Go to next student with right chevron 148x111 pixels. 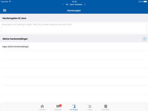(x=85, y=4)
